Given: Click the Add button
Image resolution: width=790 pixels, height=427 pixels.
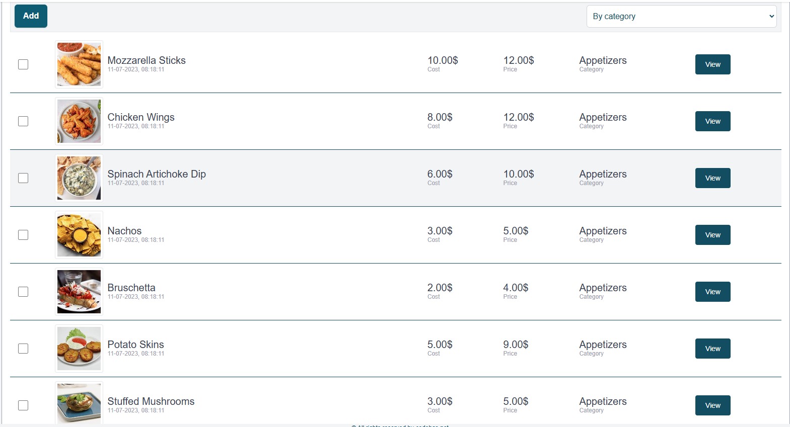Looking at the screenshot, I should pos(31,16).
